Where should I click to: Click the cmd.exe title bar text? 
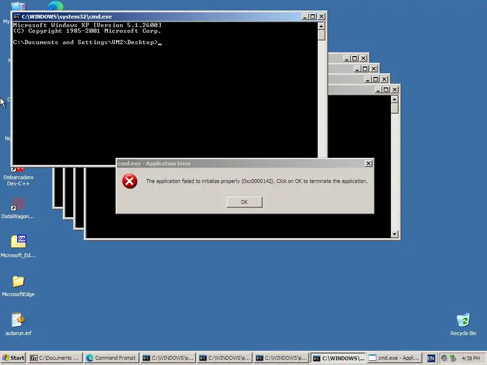click(x=67, y=17)
